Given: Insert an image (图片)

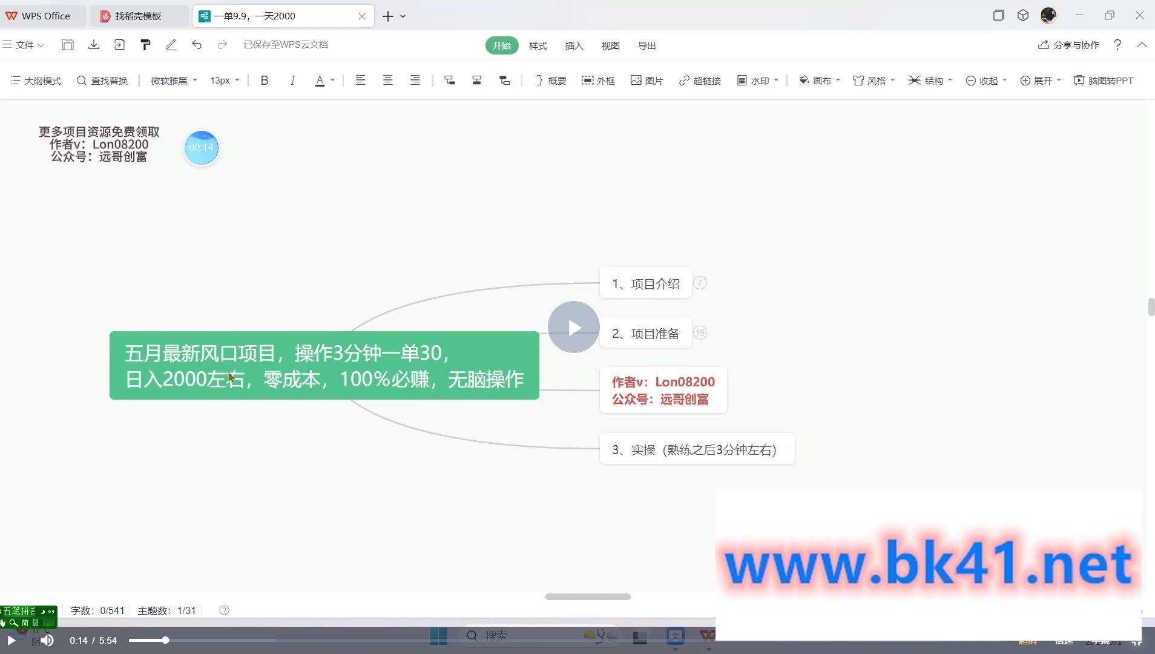Looking at the screenshot, I should coord(647,81).
